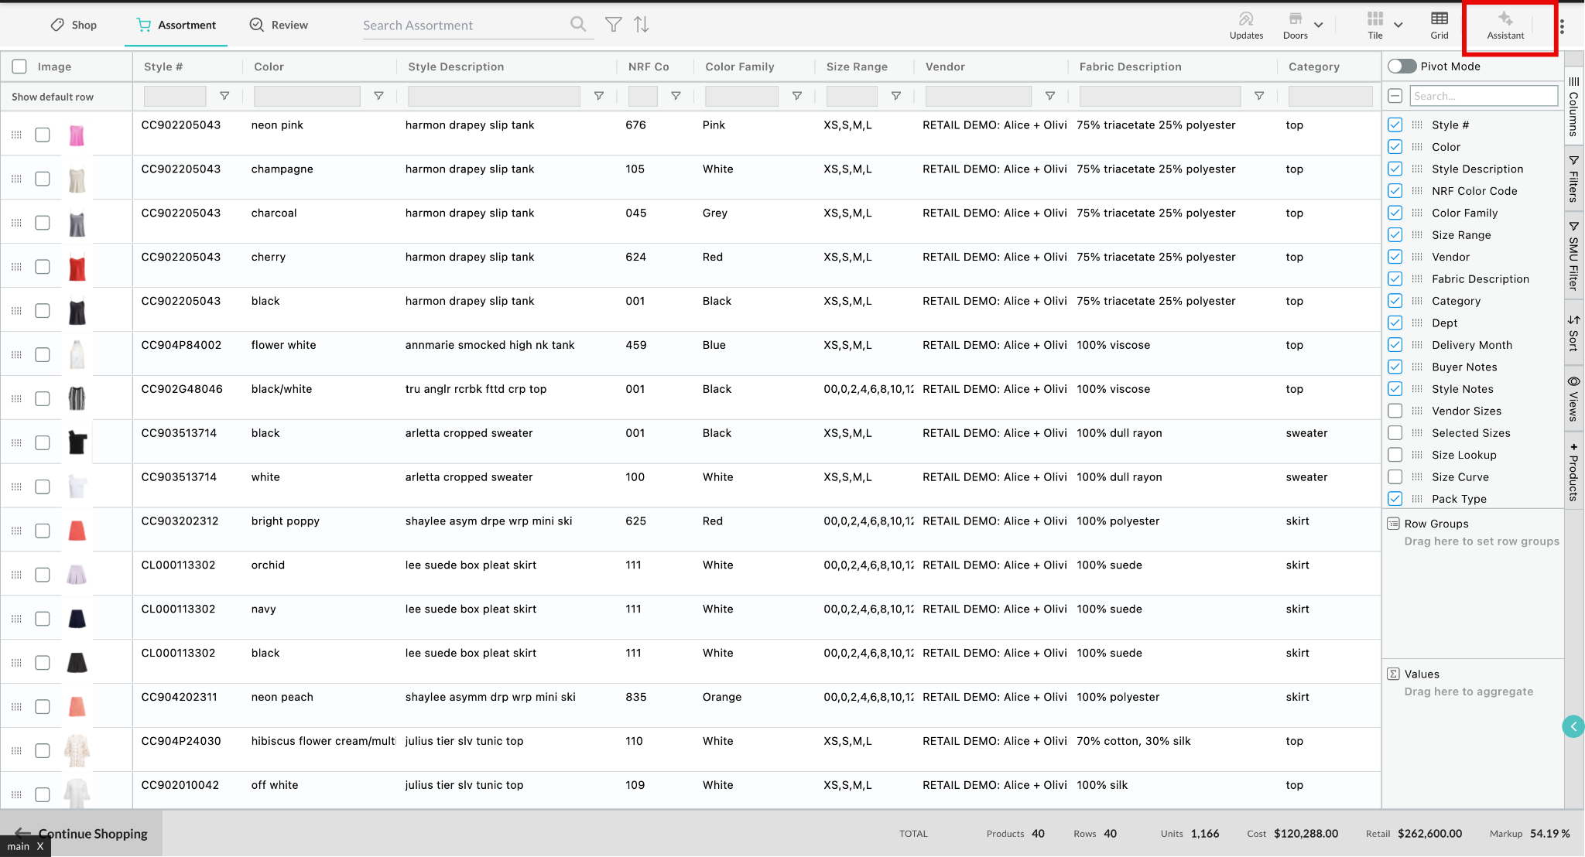Open the three-dot more options menu

point(1562,26)
